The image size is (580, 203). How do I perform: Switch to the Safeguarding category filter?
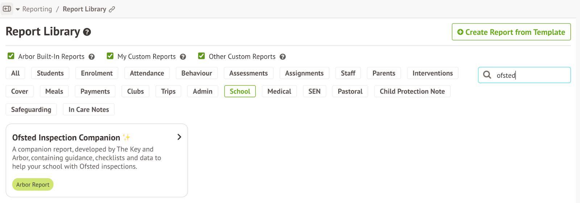[31, 109]
